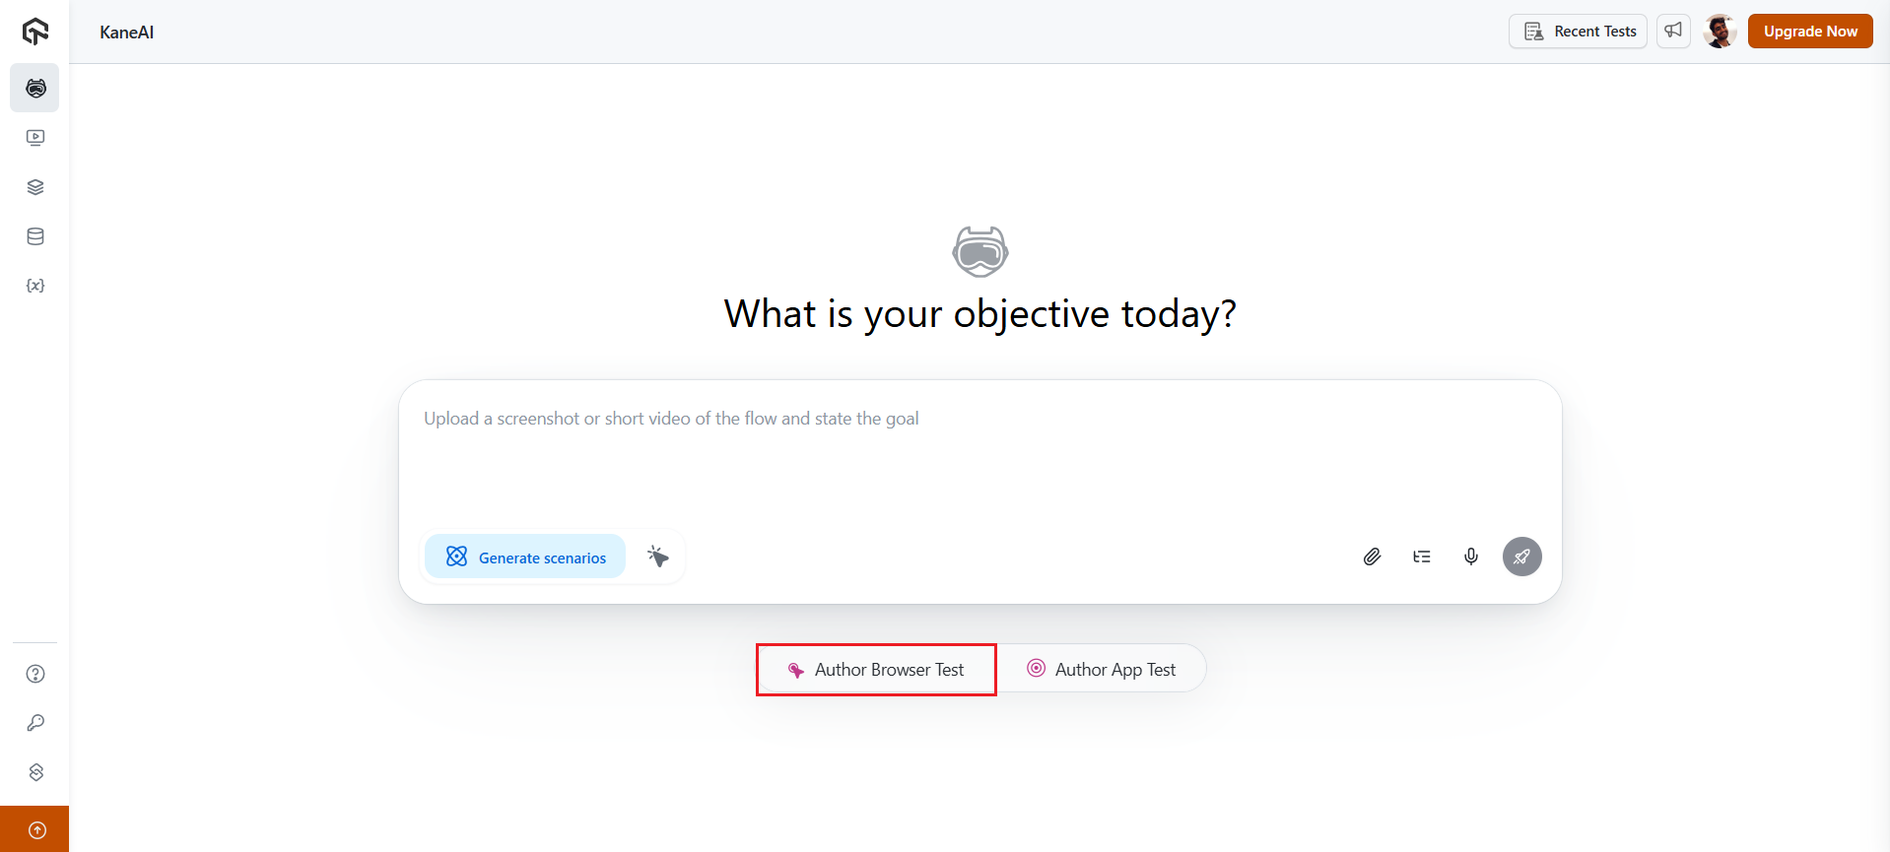Select Author App Test option

pyautogui.click(x=1101, y=669)
